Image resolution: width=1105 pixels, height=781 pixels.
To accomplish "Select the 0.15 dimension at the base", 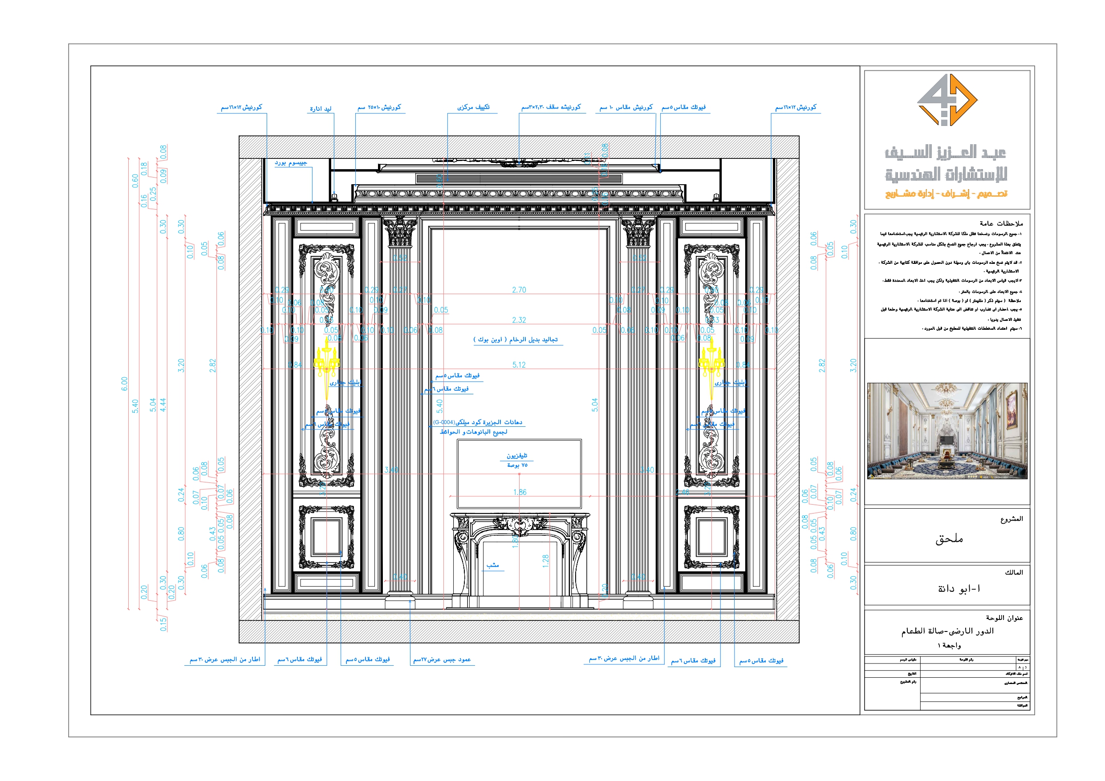I will [x=163, y=624].
